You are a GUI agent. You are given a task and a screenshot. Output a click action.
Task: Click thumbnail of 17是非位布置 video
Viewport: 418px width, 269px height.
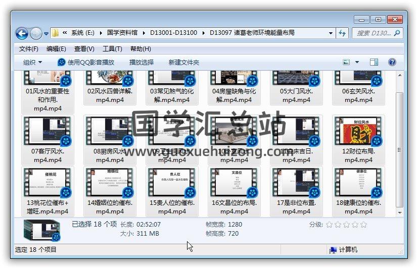click(x=296, y=183)
